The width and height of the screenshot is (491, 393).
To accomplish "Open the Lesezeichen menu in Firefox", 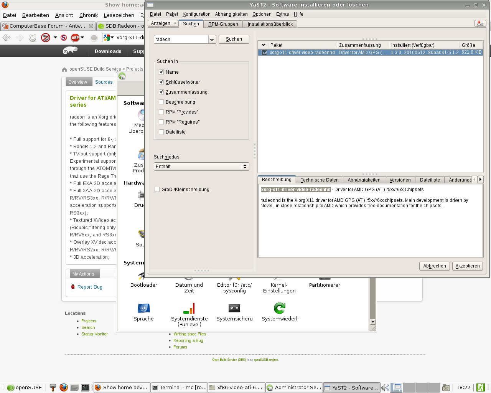I will (119, 15).
